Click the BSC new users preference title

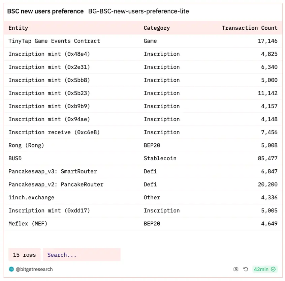click(x=45, y=11)
